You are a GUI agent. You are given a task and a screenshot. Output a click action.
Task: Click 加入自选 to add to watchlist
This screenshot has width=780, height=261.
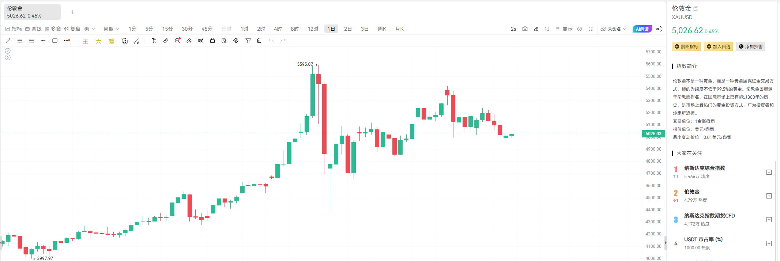[718, 46]
